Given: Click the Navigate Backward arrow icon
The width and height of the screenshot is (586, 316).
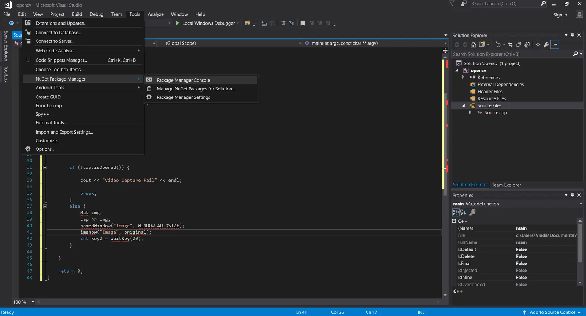Looking at the screenshot, I should (x=11, y=23).
